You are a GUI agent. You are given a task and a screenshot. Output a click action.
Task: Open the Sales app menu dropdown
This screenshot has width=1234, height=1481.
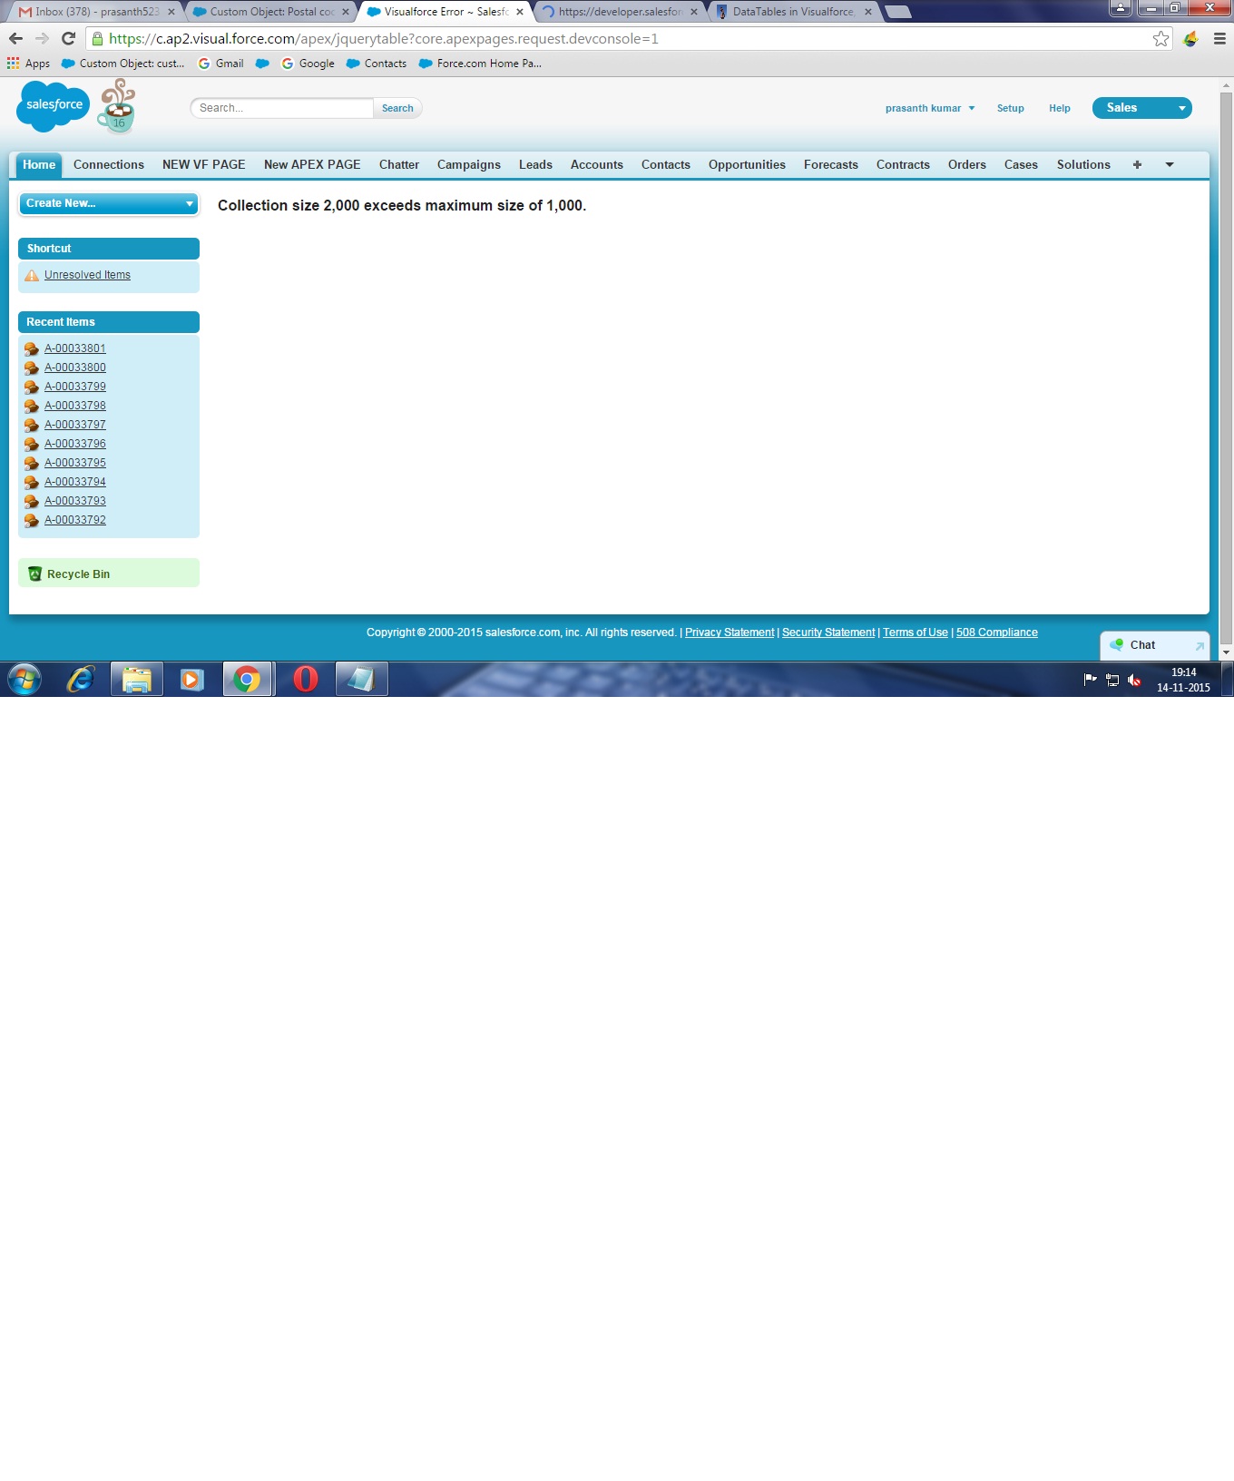[x=1142, y=108]
